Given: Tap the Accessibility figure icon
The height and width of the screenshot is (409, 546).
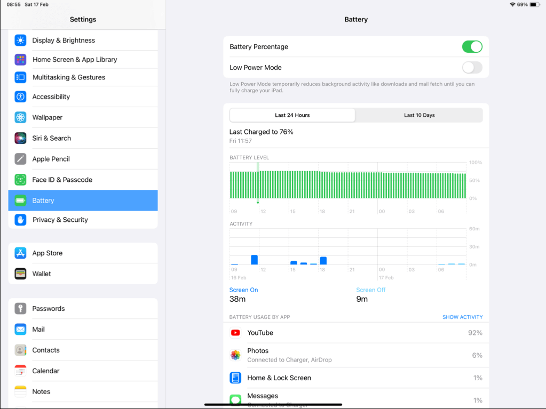Looking at the screenshot, I should click(20, 97).
